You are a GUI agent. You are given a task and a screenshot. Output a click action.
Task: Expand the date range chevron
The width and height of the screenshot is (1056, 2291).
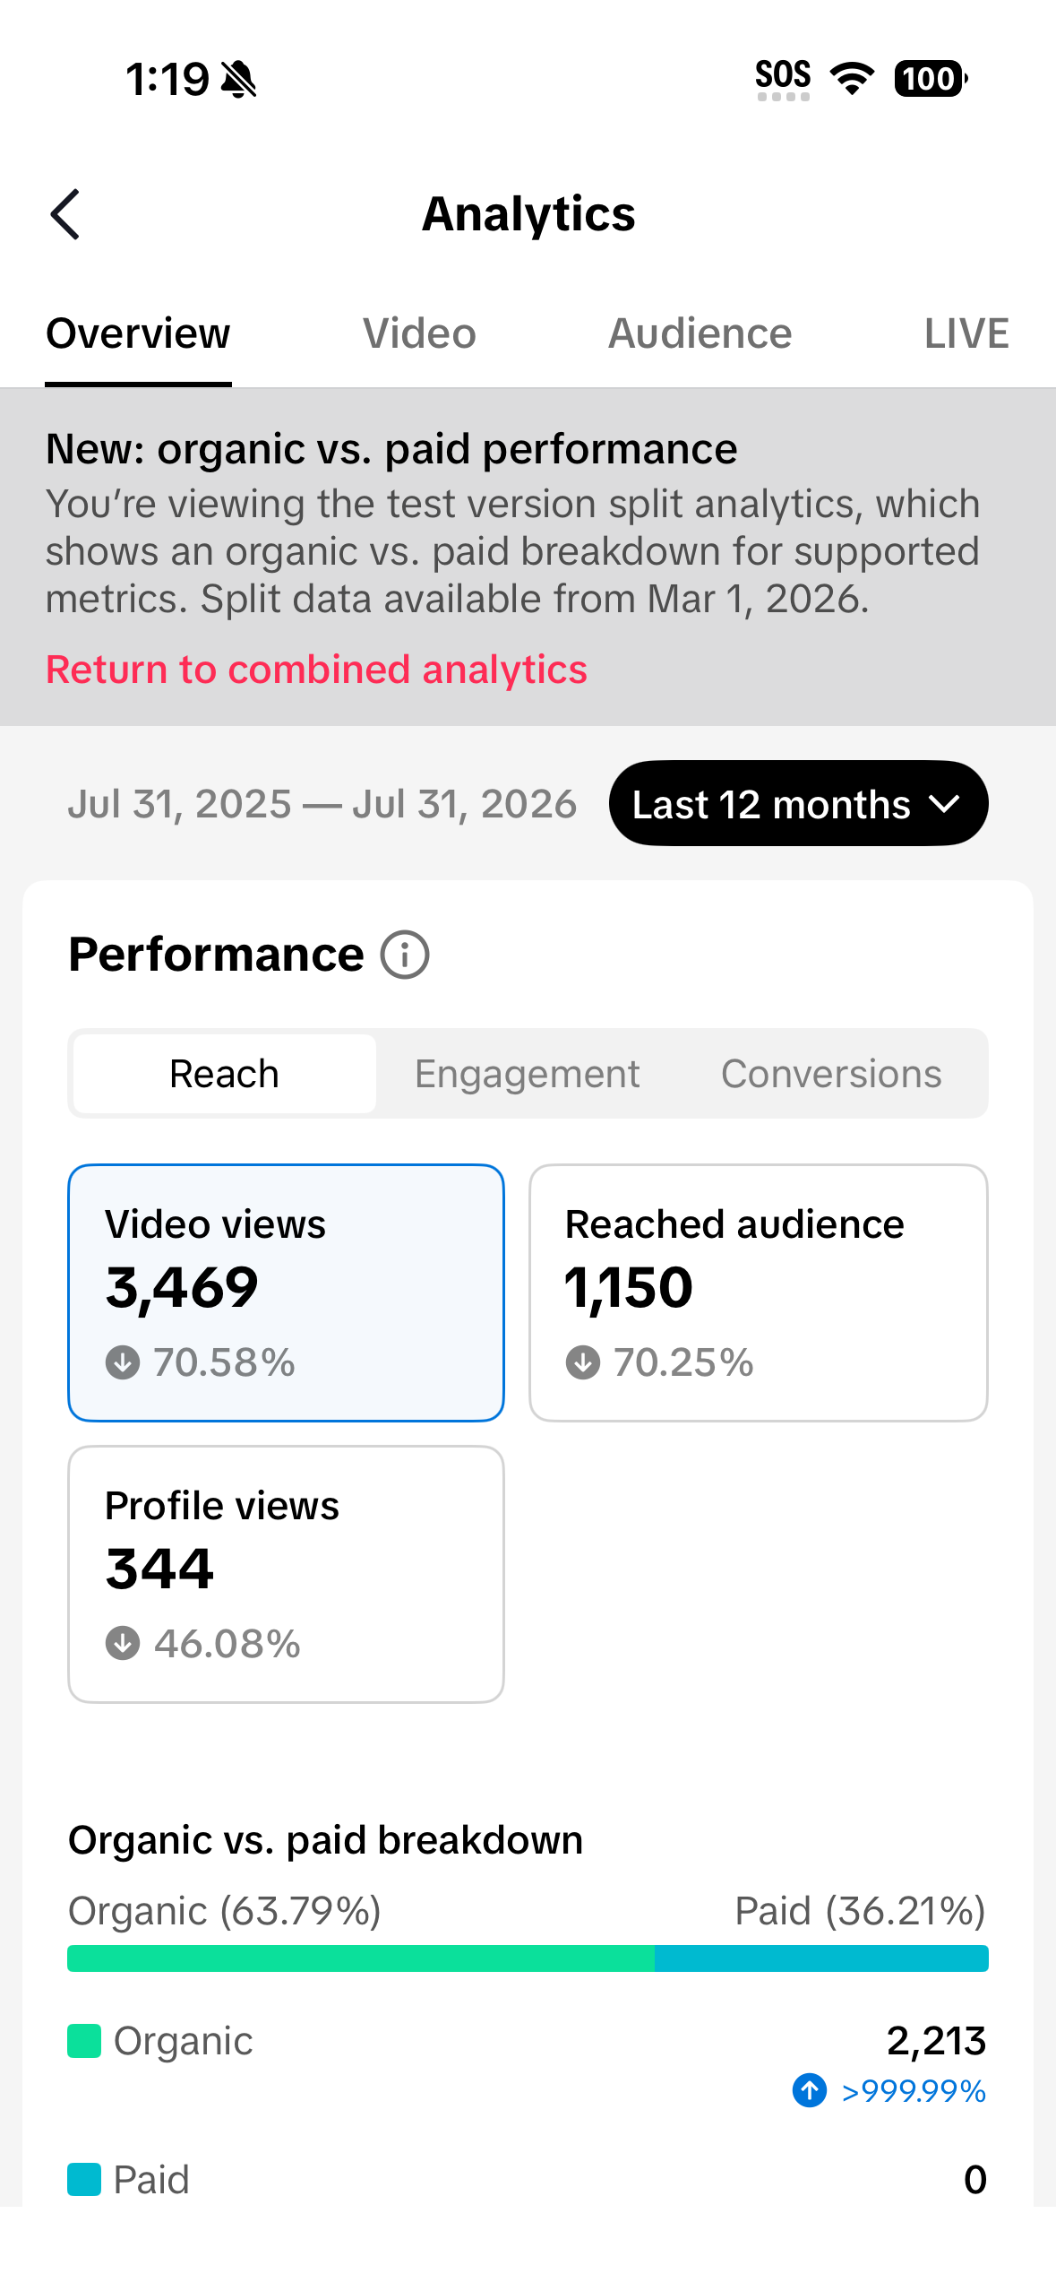pos(945,804)
